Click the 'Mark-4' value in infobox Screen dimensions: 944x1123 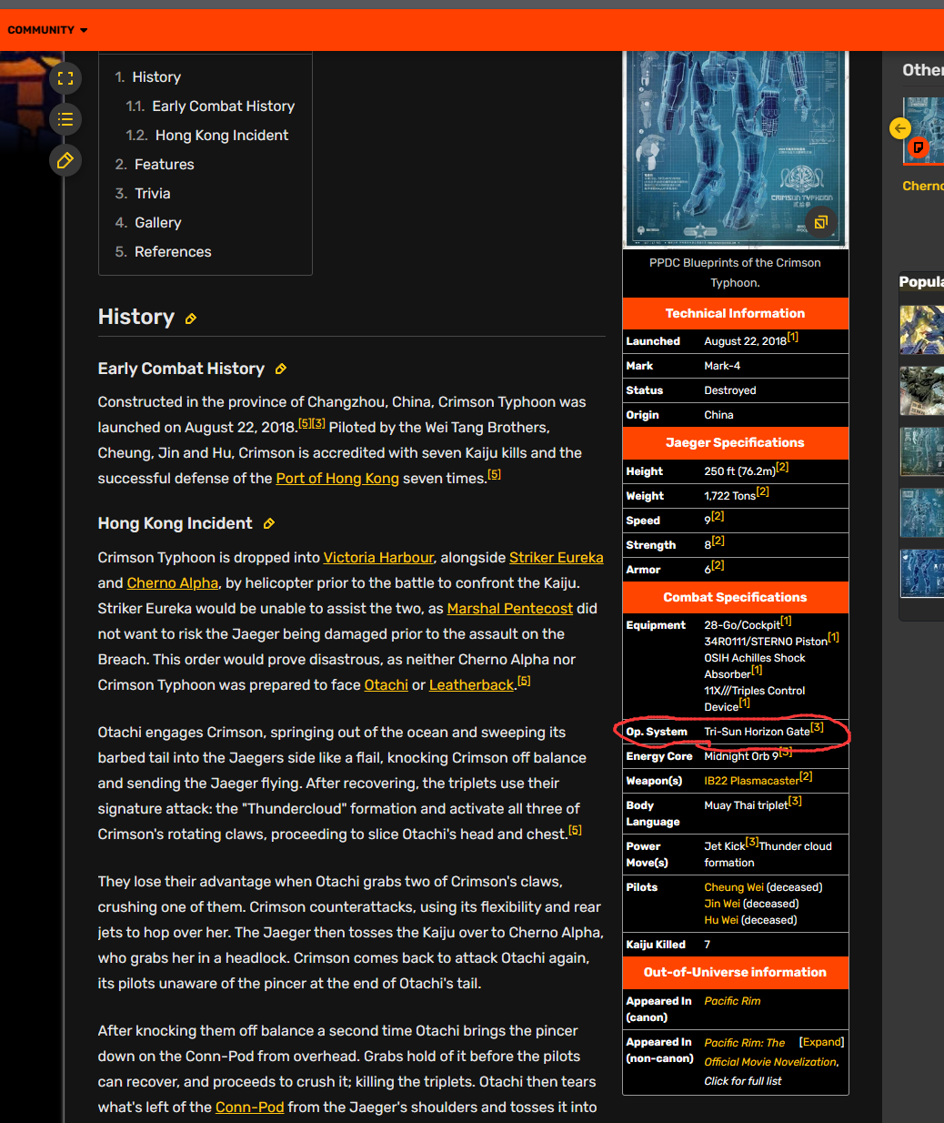(722, 366)
